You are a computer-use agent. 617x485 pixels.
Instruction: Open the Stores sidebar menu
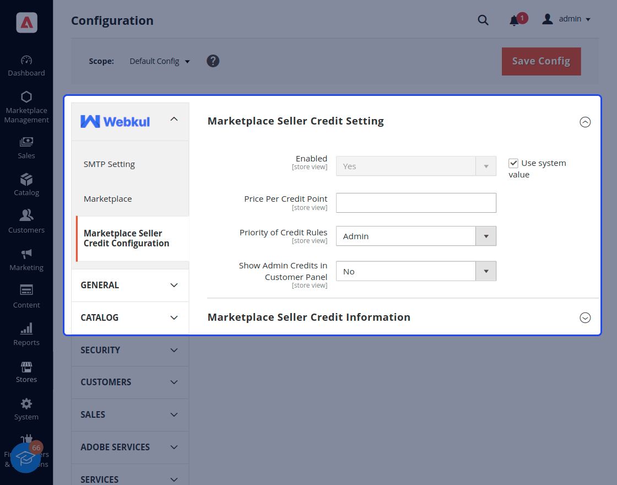pos(26,371)
